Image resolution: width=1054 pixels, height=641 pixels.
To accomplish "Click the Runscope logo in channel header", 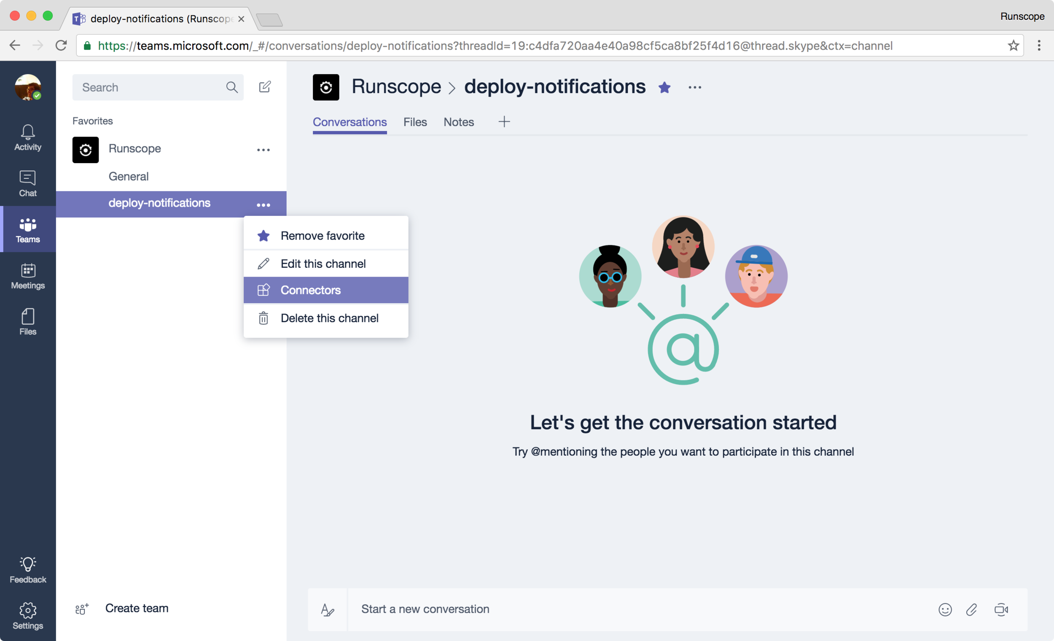I will (326, 87).
